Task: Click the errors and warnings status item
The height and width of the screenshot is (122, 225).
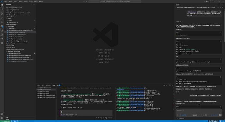Action: pos(14,121)
